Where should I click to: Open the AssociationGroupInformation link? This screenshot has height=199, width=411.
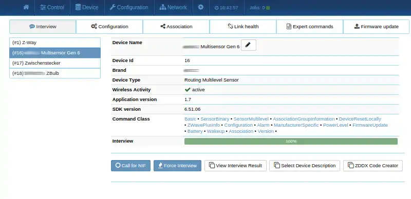[x=304, y=119]
